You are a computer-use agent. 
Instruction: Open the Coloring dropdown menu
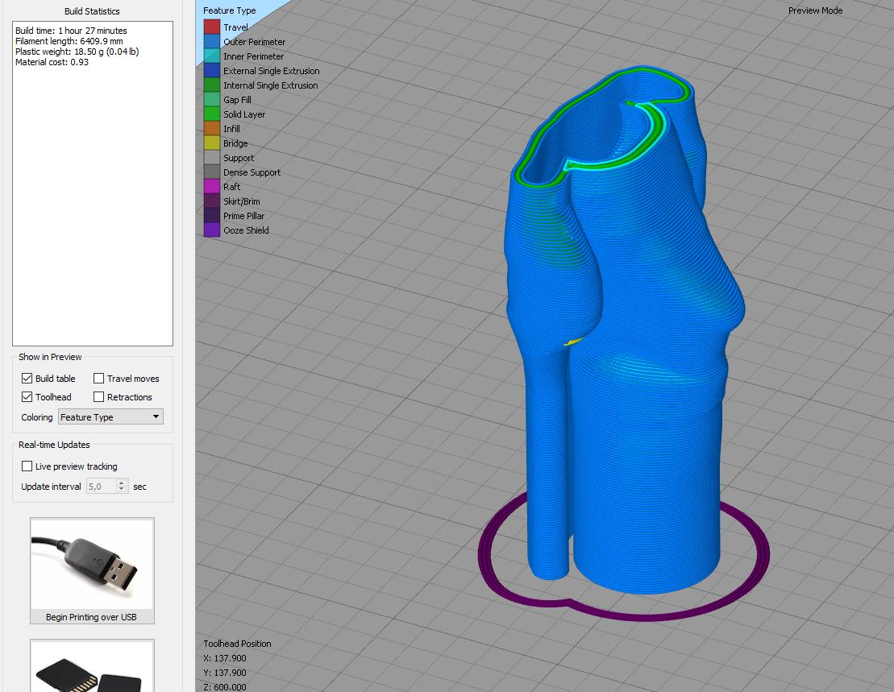point(111,417)
